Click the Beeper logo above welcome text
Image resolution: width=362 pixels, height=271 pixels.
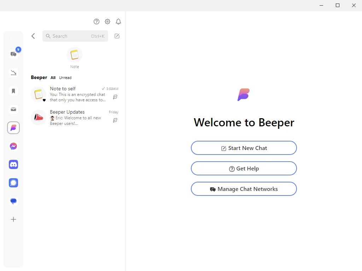click(x=244, y=95)
